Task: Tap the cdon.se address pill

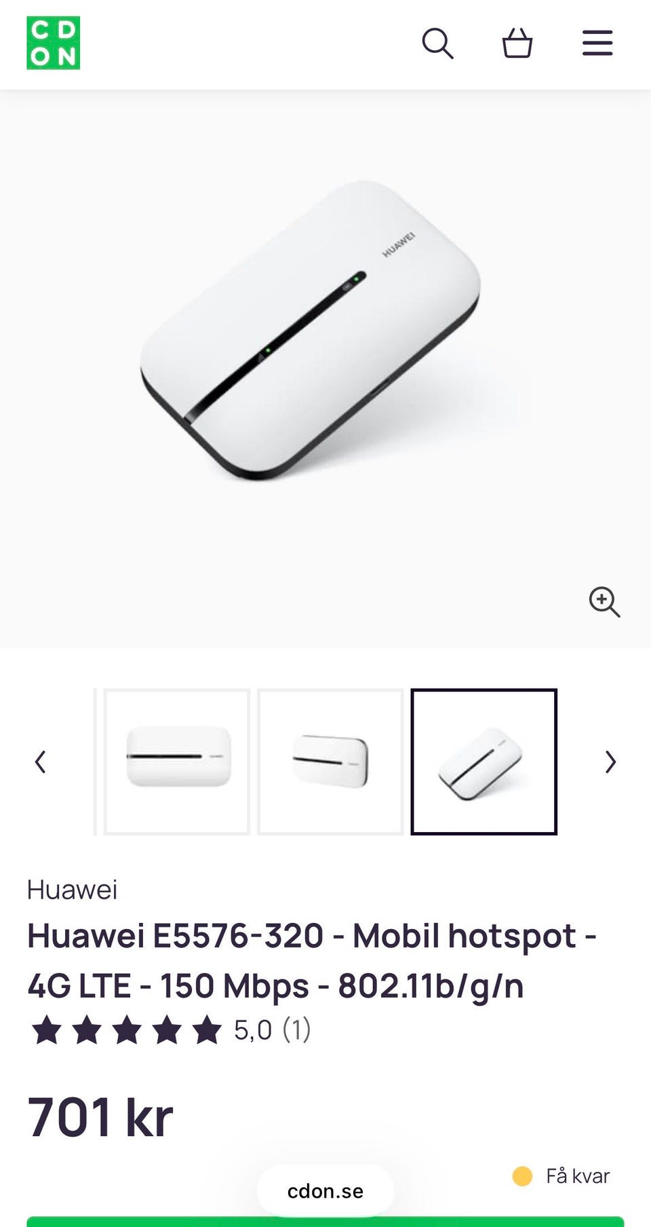Action: coord(325,1191)
